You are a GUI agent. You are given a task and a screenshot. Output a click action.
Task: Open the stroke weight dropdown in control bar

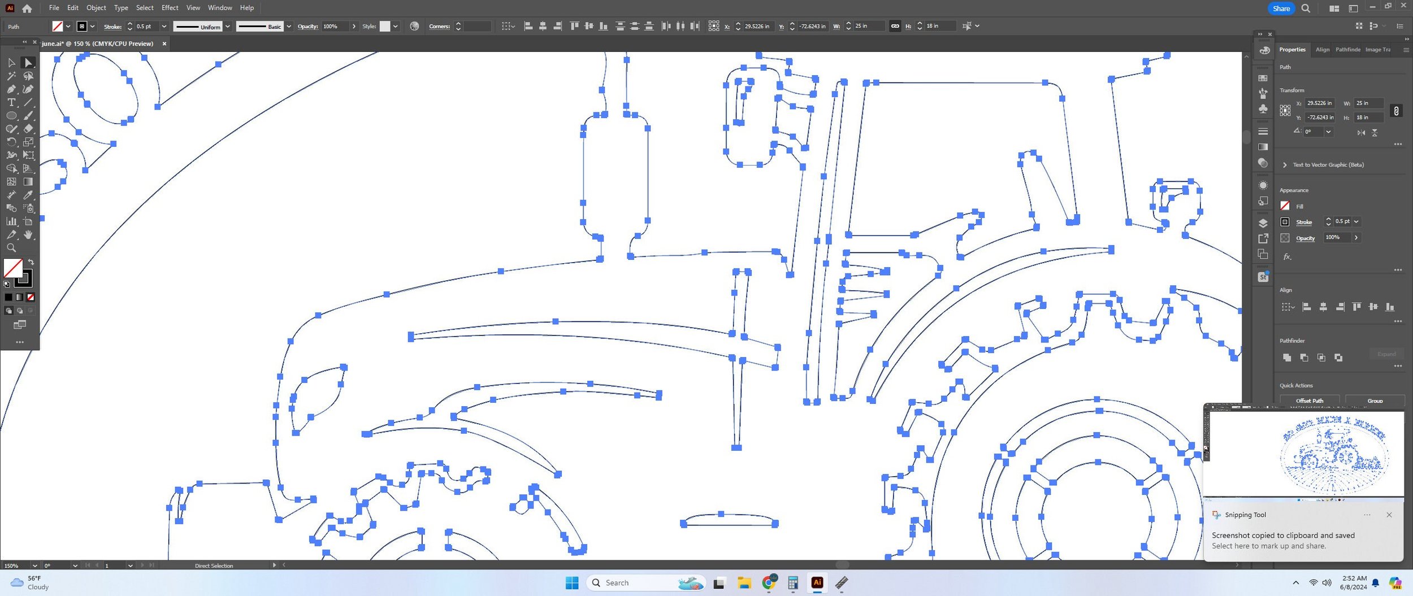click(164, 27)
